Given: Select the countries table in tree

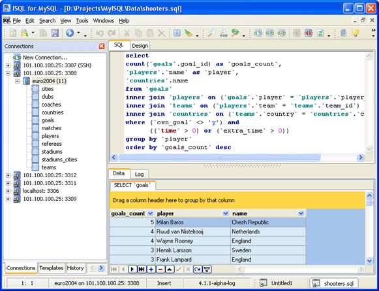Looking at the screenshot, I should click(x=52, y=112).
